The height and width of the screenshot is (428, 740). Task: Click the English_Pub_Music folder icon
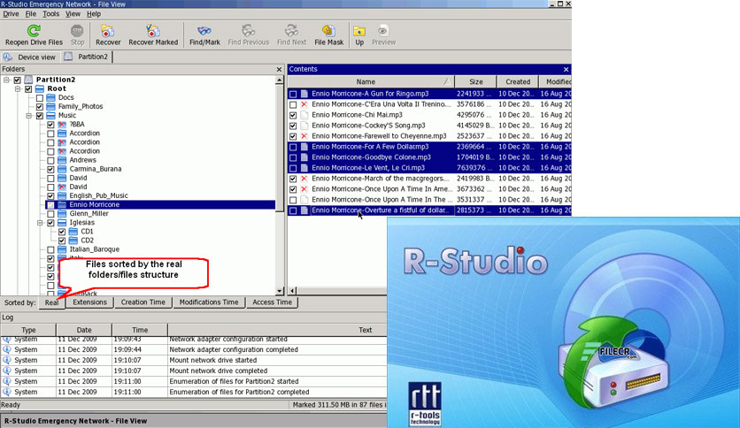62,195
